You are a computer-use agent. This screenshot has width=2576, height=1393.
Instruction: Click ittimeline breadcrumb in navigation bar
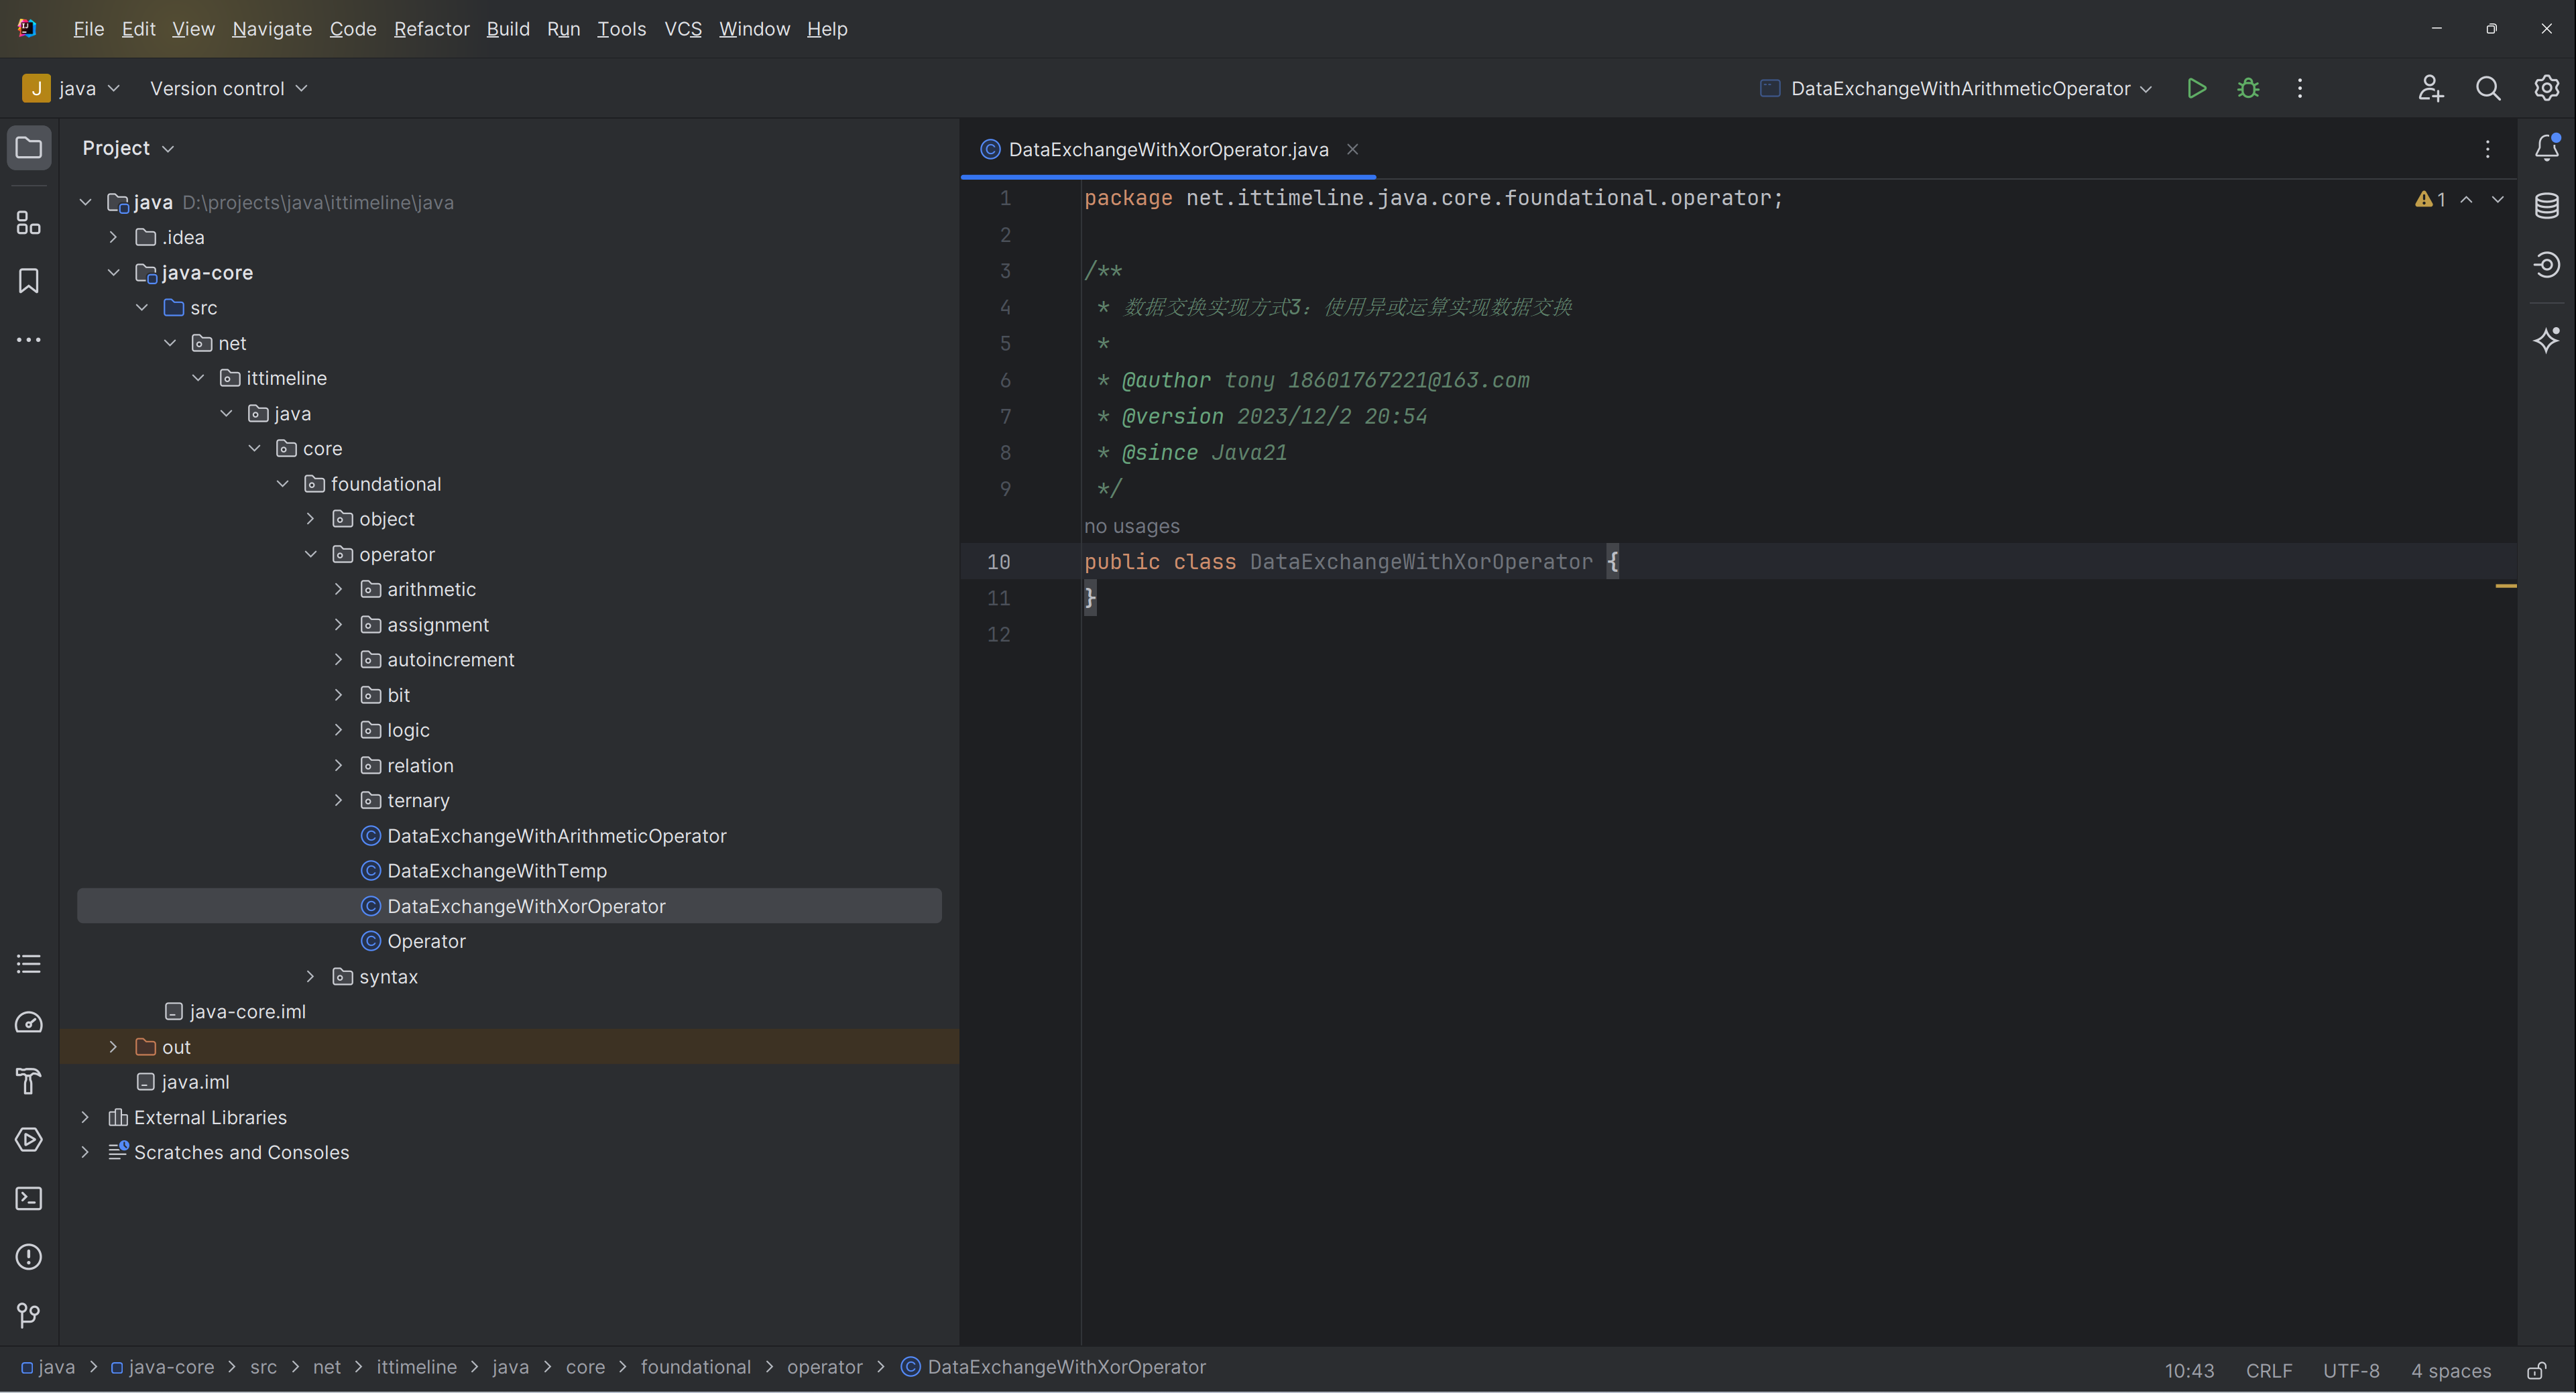click(416, 1367)
